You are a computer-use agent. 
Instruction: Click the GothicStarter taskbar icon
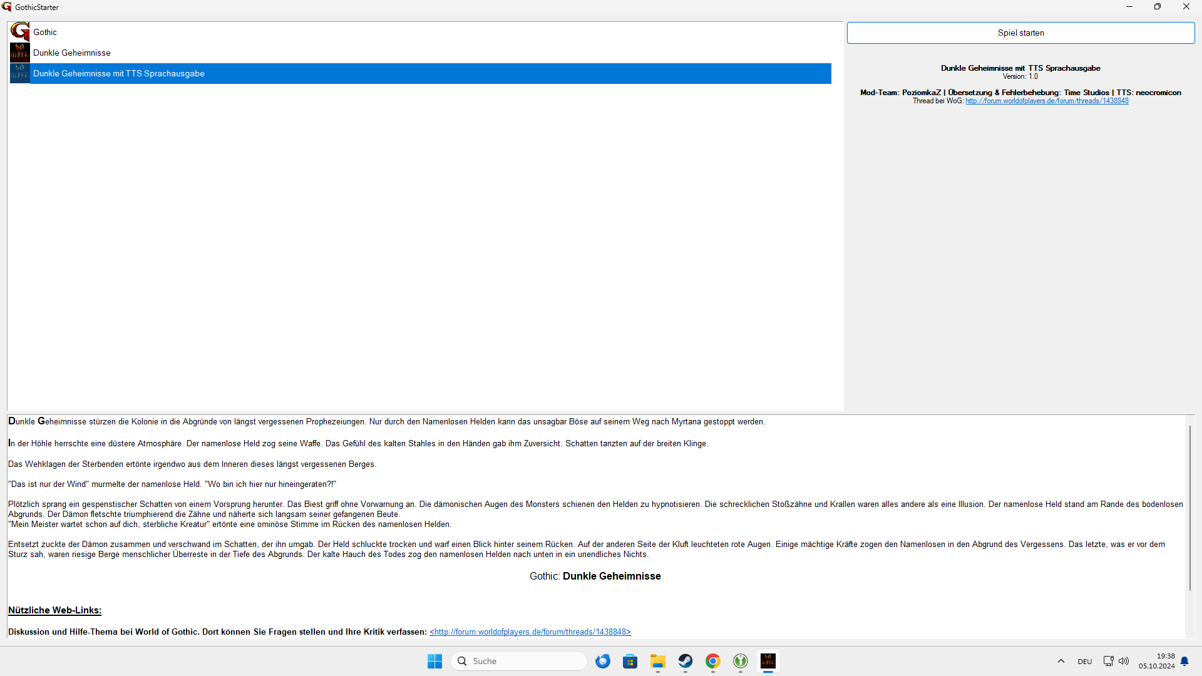[768, 661]
